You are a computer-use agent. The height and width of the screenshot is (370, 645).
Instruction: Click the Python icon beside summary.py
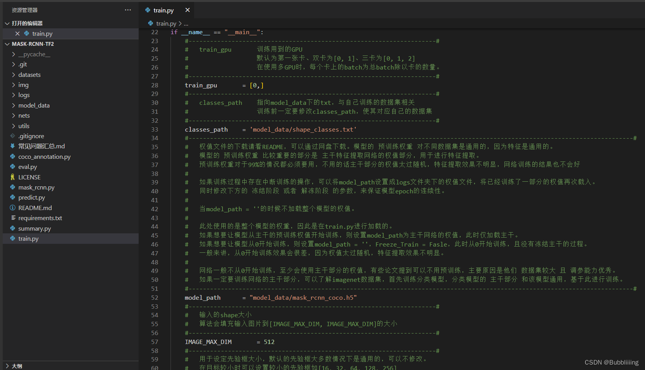pos(13,229)
